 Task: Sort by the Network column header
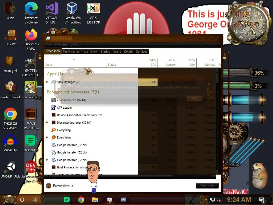point(207,63)
